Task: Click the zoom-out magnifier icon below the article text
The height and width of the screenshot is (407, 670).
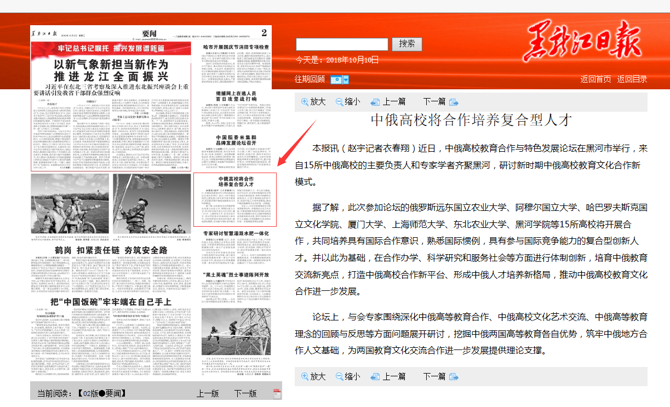Action: (x=340, y=376)
